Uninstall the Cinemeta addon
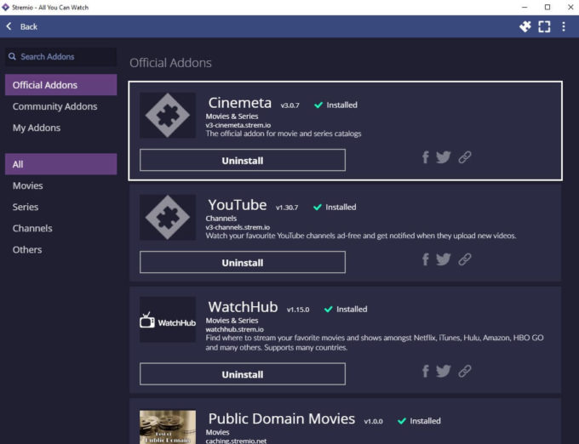 [x=243, y=161]
